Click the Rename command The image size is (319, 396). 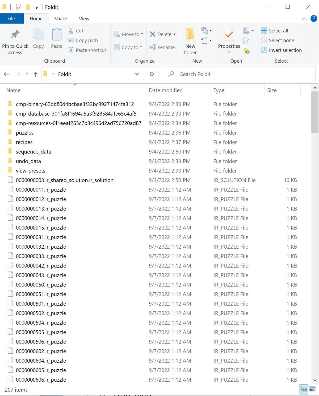pyautogui.click(x=162, y=47)
